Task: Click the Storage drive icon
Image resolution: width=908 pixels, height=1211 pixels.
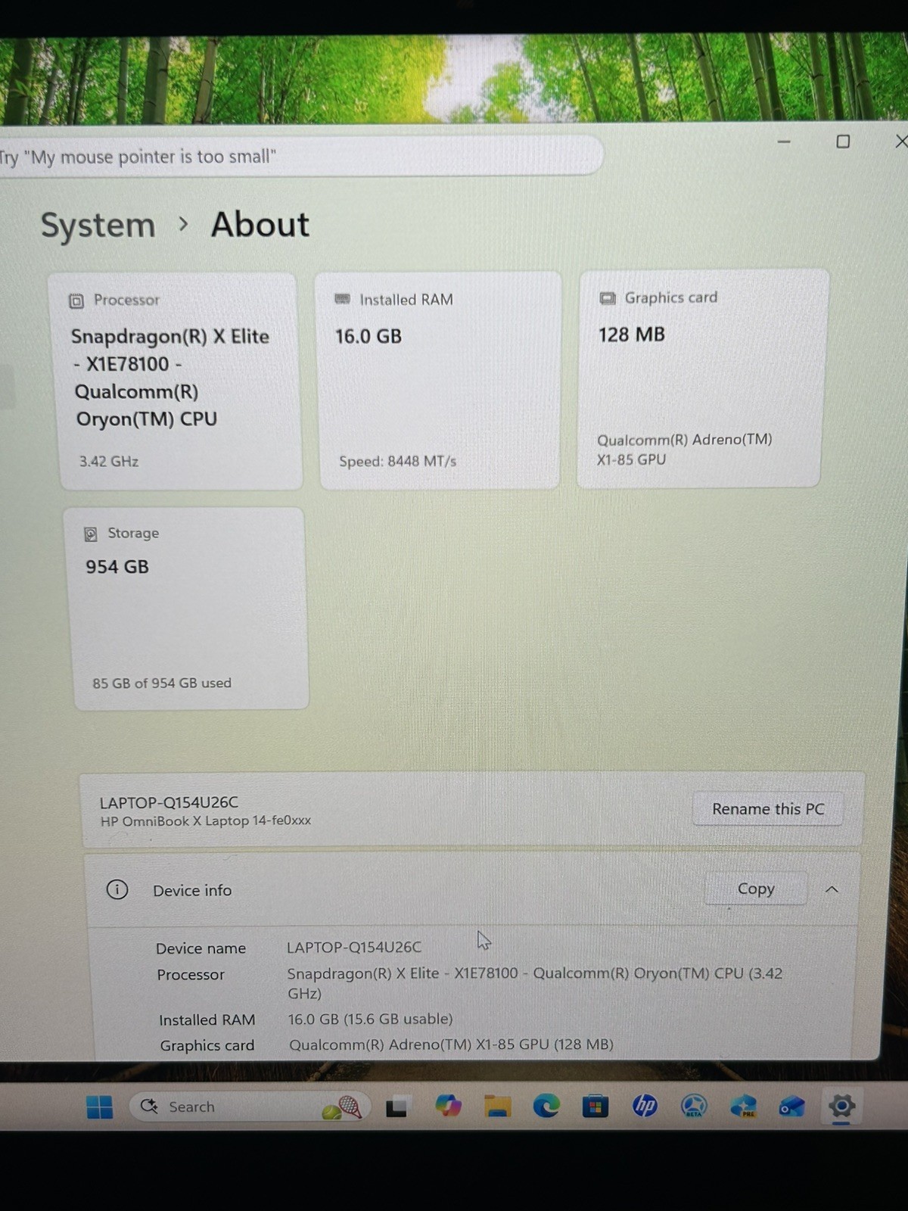Action: [90, 534]
